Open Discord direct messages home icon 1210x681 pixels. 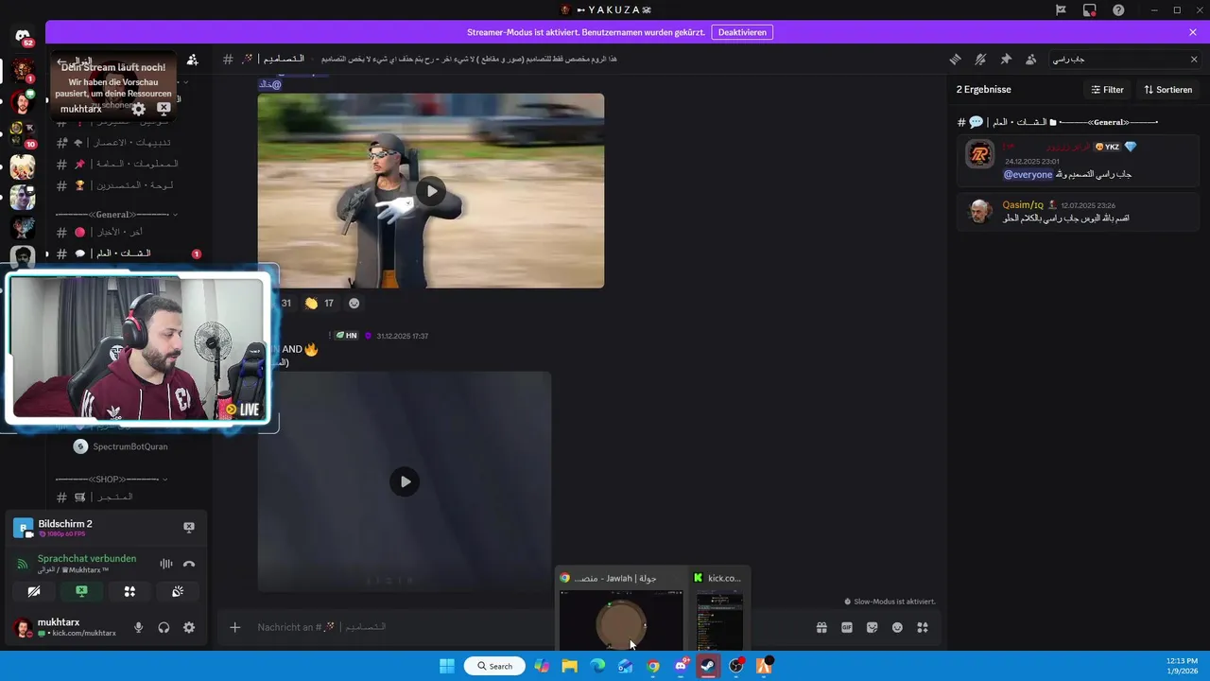tap(23, 37)
